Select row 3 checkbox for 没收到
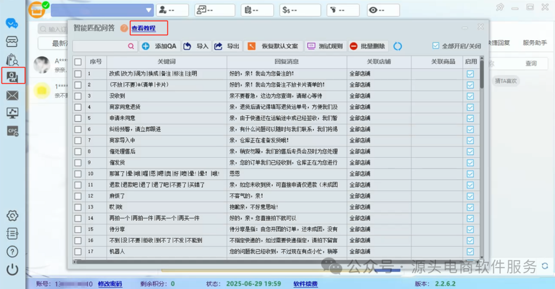The width and height of the screenshot is (555, 289). coord(78,96)
